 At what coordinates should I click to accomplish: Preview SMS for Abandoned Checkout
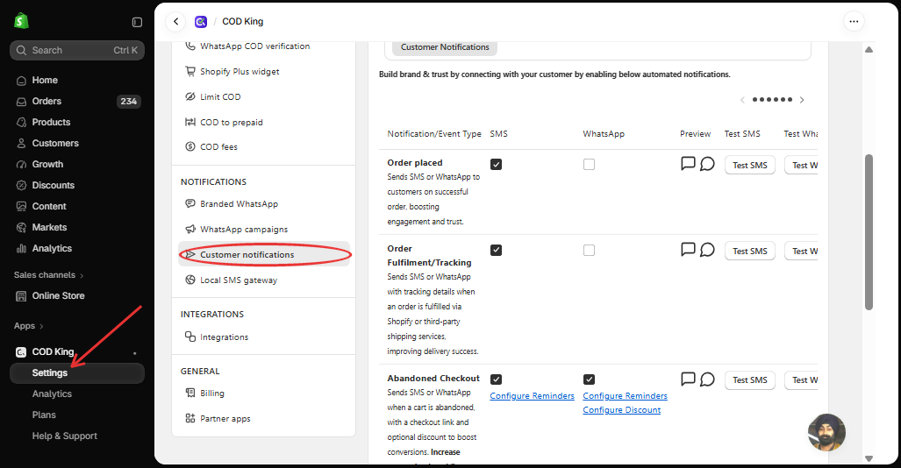pyautogui.click(x=688, y=379)
